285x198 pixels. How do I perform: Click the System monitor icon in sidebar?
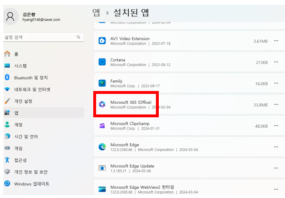[x=7, y=66]
